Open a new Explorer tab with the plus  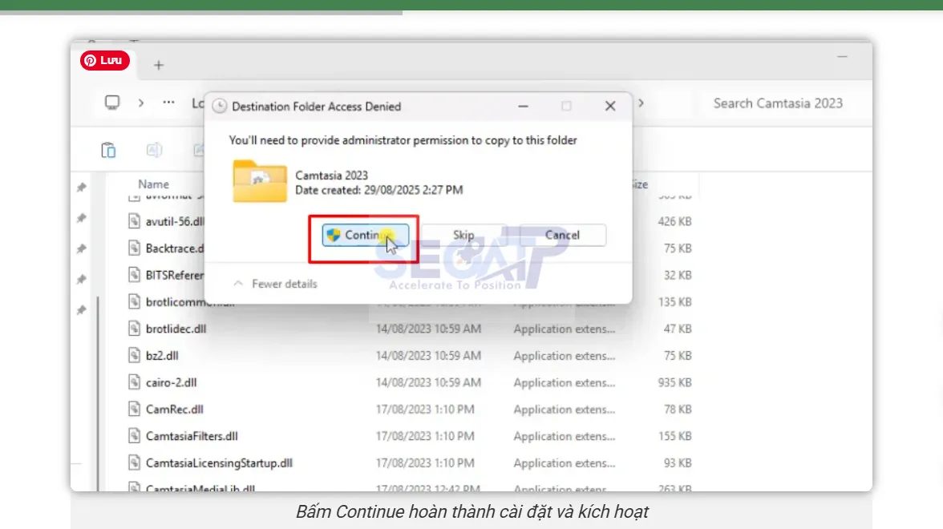[158, 66]
